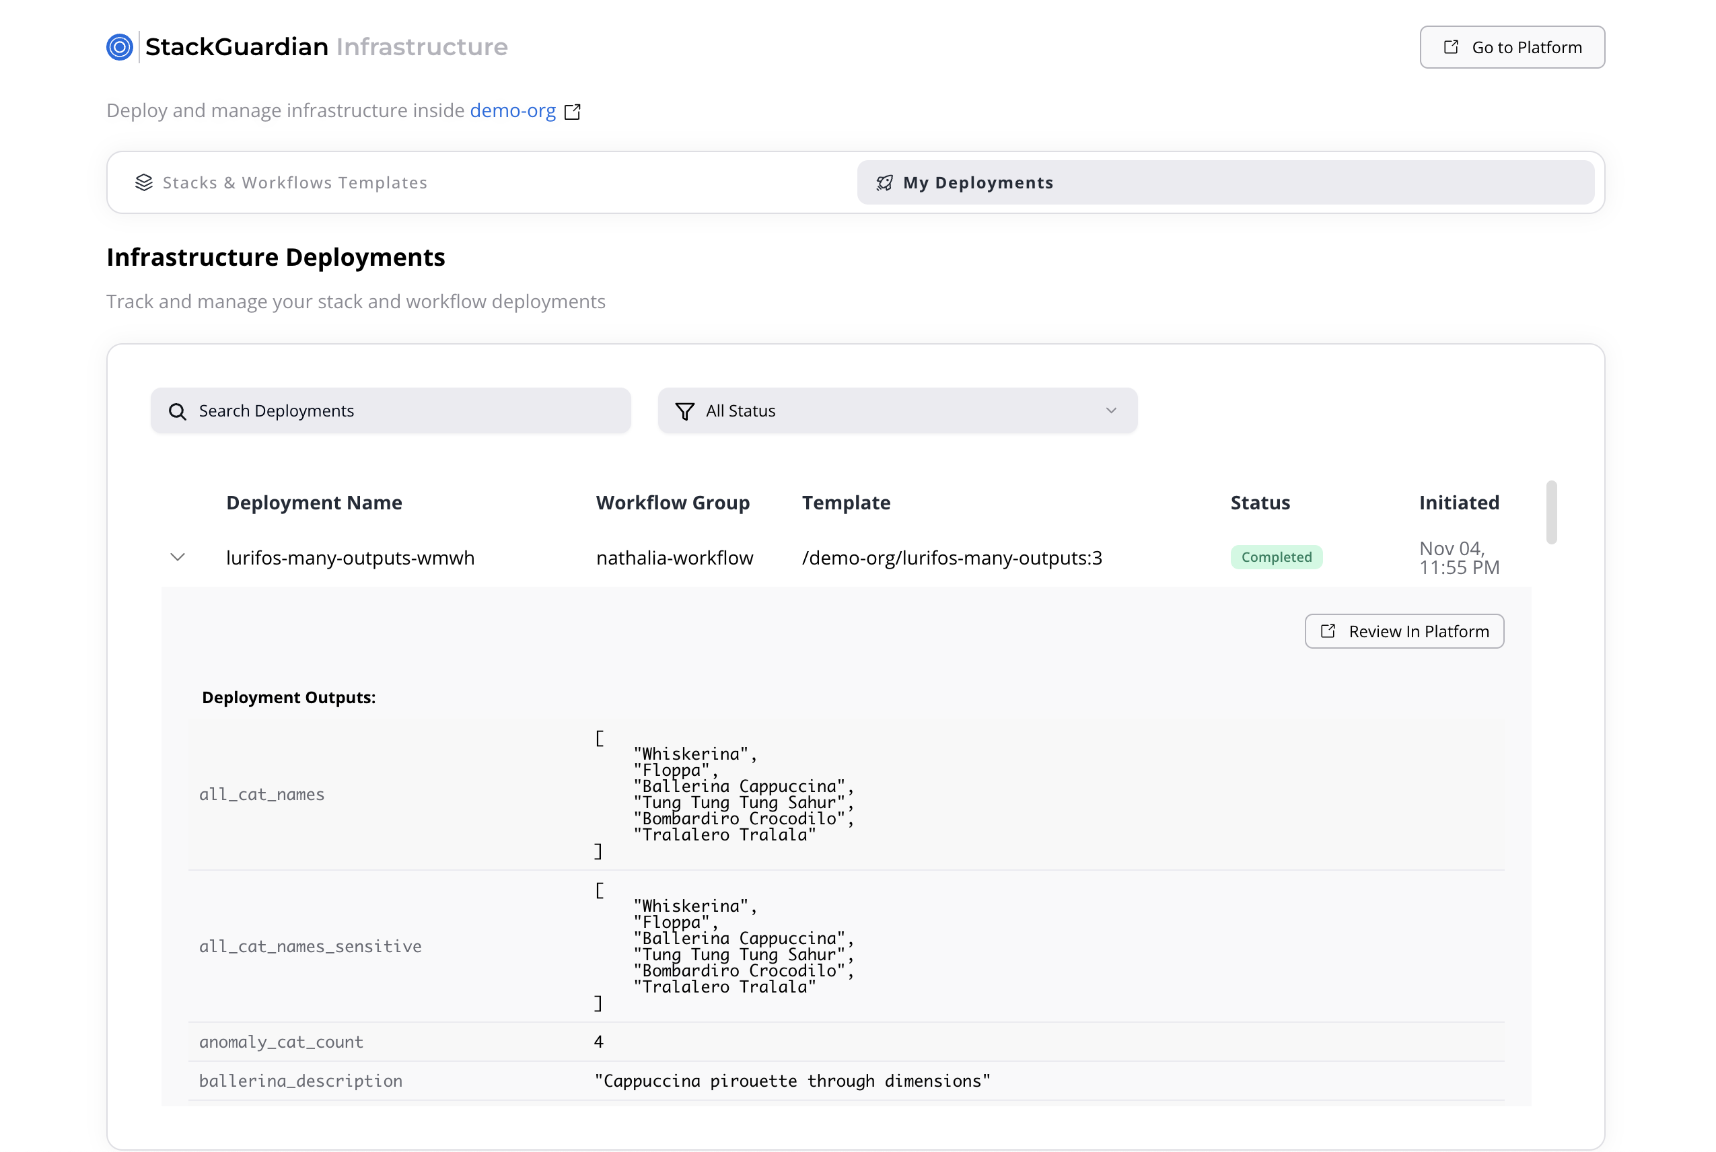Click the funnel filter icon
Viewport: 1716px width, 1152px height.
(684, 411)
